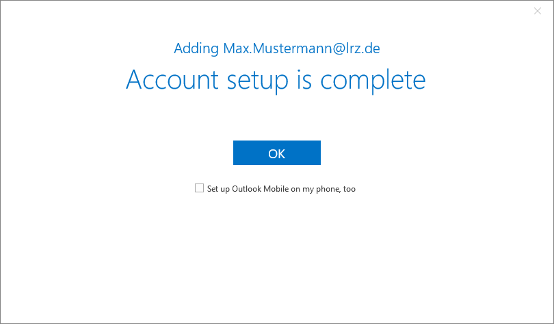This screenshot has height=324, width=554.
Task: Click the word 'complete' in the heading
Action: 373,80
